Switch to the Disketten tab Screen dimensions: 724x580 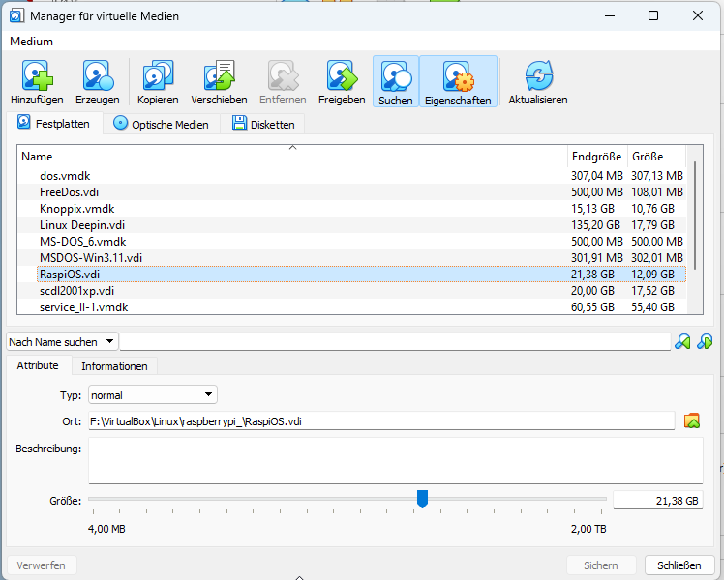[x=262, y=124]
